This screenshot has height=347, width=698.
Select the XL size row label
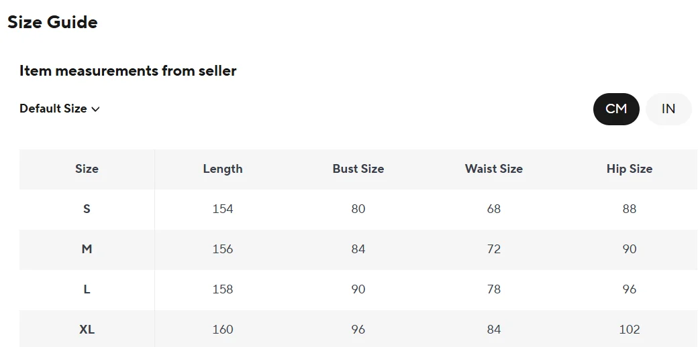tap(87, 330)
